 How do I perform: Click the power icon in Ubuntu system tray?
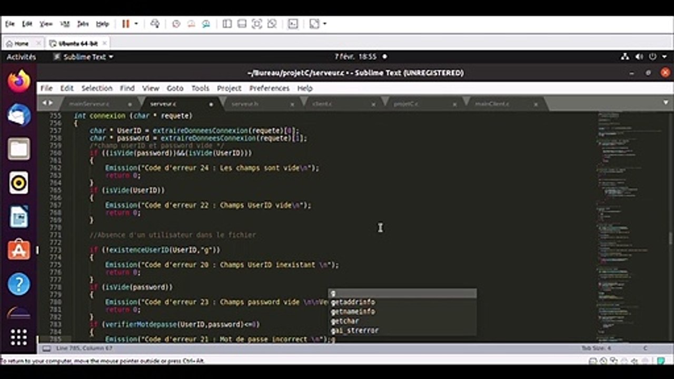tap(653, 56)
